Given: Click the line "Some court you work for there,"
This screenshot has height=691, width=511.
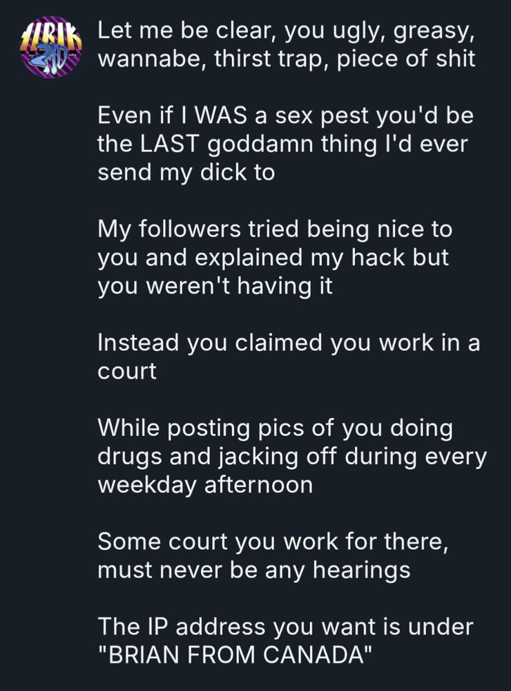Looking at the screenshot, I should coord(273,541).
